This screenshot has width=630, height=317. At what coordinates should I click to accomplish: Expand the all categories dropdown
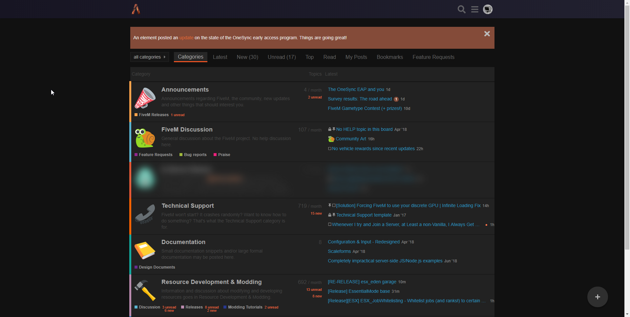[x=149, y=57]
